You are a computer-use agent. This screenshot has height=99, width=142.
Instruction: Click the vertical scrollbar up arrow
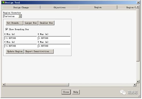click(x=138, y=7)
